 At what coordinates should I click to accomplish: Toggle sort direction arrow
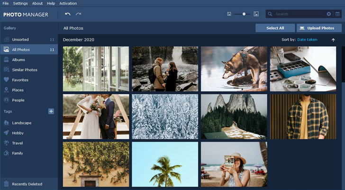click(x=333, y=40)
